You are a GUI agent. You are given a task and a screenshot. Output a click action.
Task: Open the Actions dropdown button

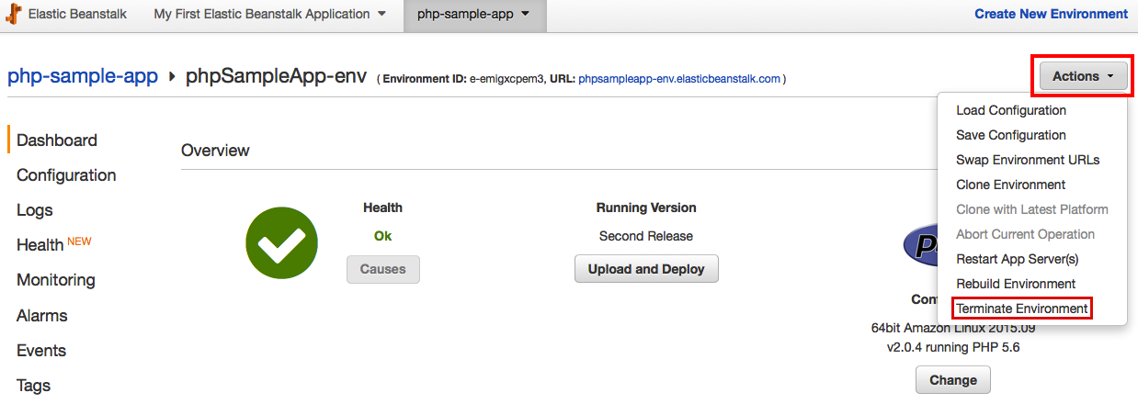[x=1083, y=76]
